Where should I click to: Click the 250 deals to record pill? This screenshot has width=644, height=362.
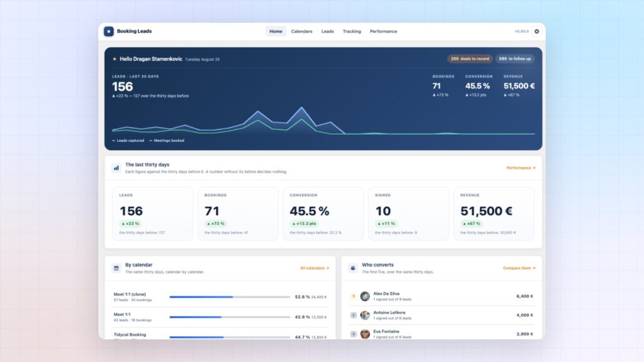click(470, 58)
